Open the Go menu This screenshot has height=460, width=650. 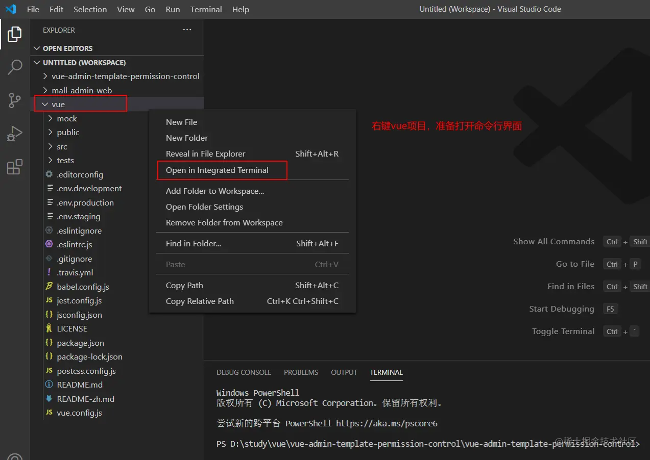click(150, 9)
